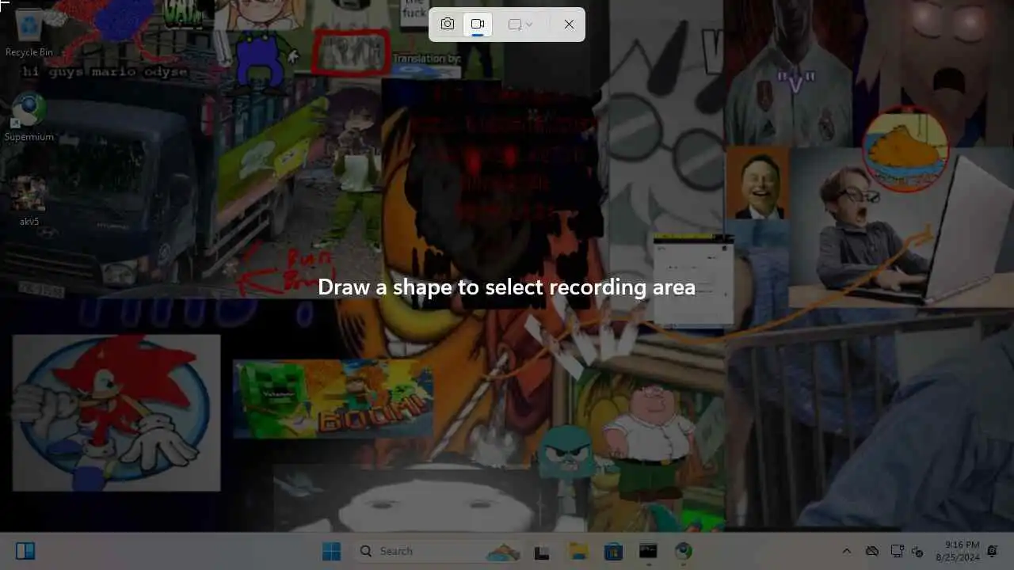Open the search highlight illustration in Search box
The height and width of the screenshot is (570, 1014).
point(503,552)
